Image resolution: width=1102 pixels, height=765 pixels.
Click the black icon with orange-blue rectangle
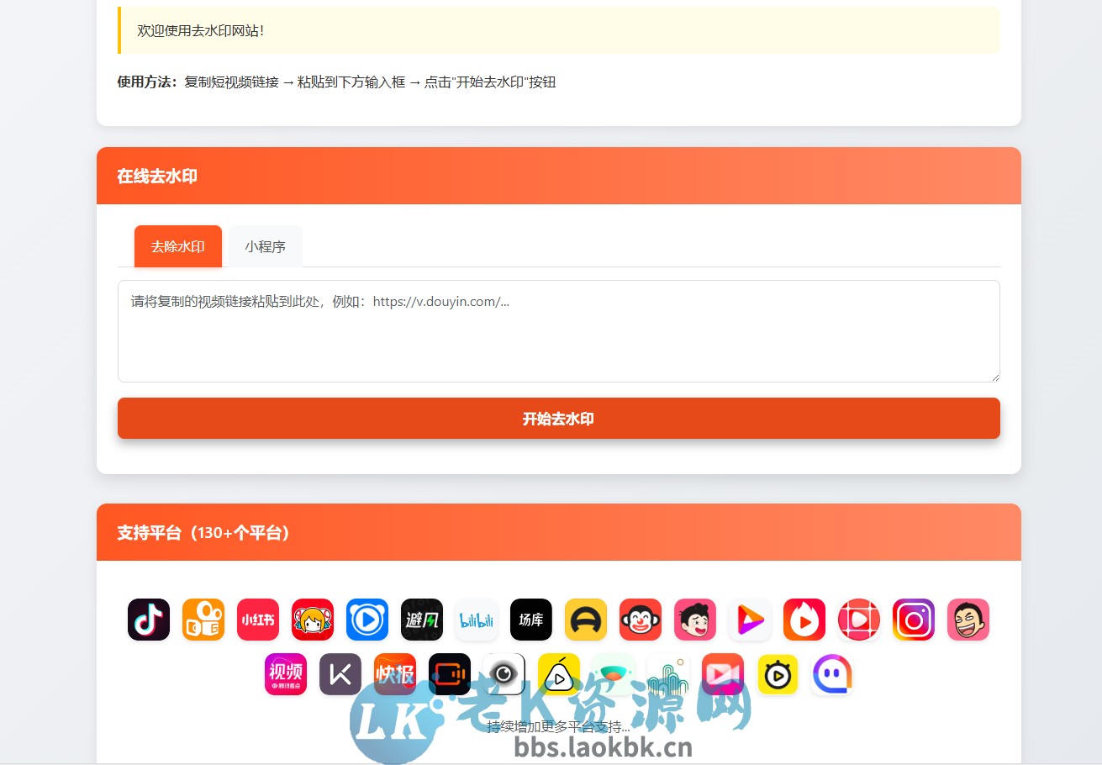[x=450, y=674]
